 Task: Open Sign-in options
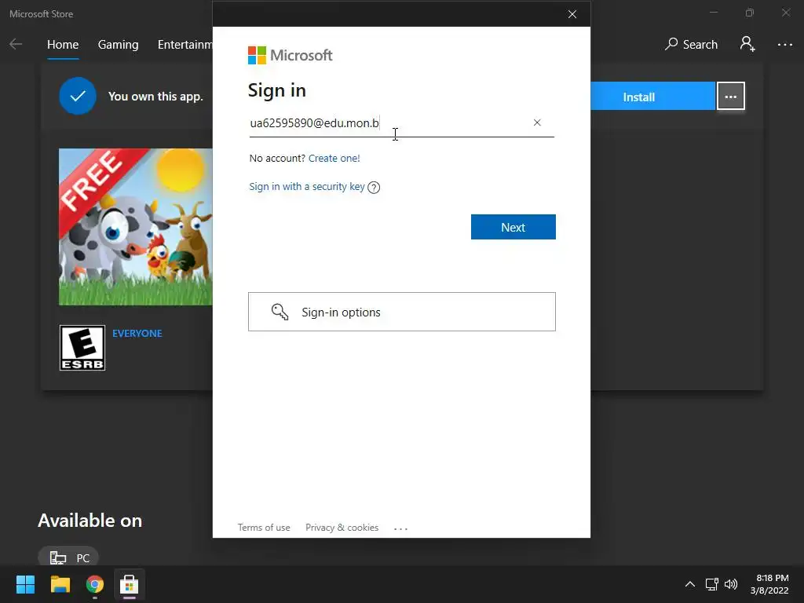(x=401, y=312)
